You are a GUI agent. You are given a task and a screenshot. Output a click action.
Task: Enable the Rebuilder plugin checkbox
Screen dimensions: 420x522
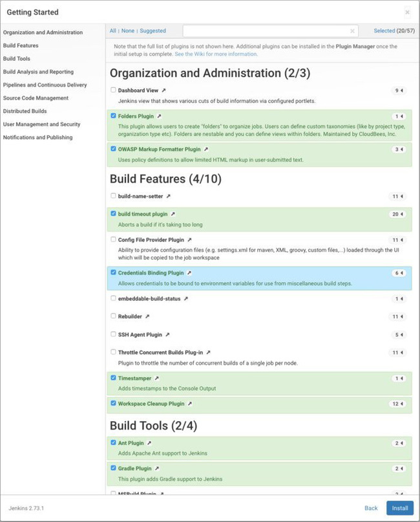[x=113, y=316]
